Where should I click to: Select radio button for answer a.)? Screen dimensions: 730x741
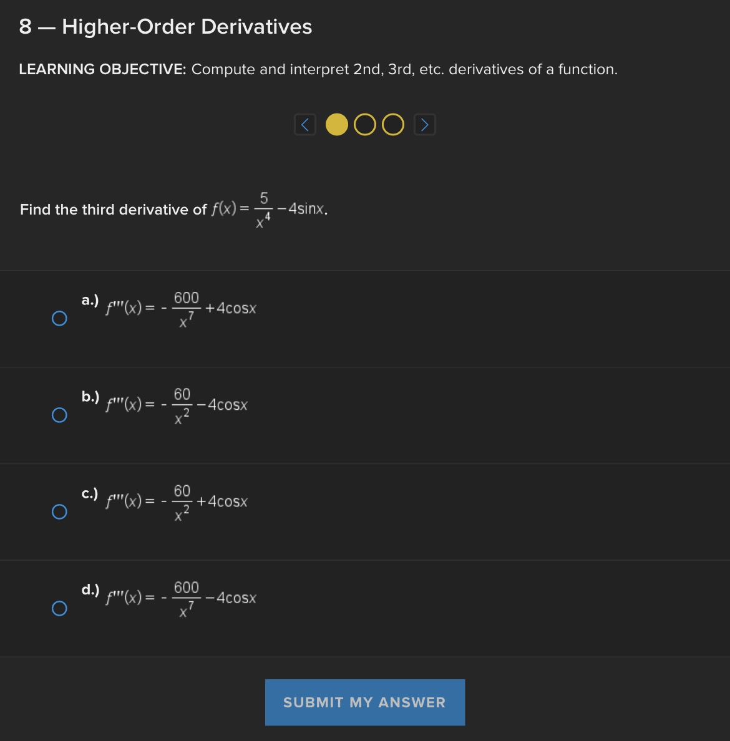pos(59,318)
